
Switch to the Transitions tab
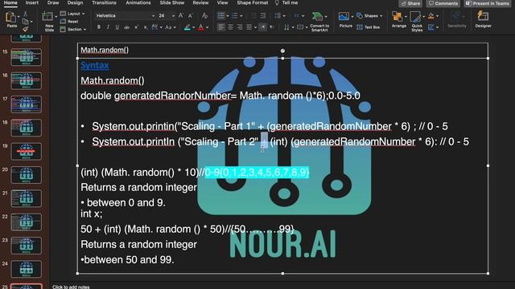(x=104, y=2)
